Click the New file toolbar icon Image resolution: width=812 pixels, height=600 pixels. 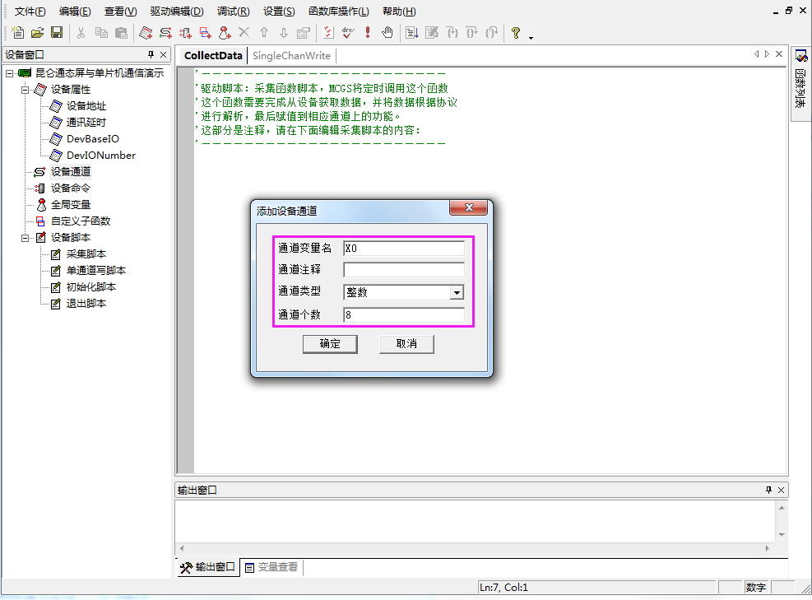click(x=17, y=33)
